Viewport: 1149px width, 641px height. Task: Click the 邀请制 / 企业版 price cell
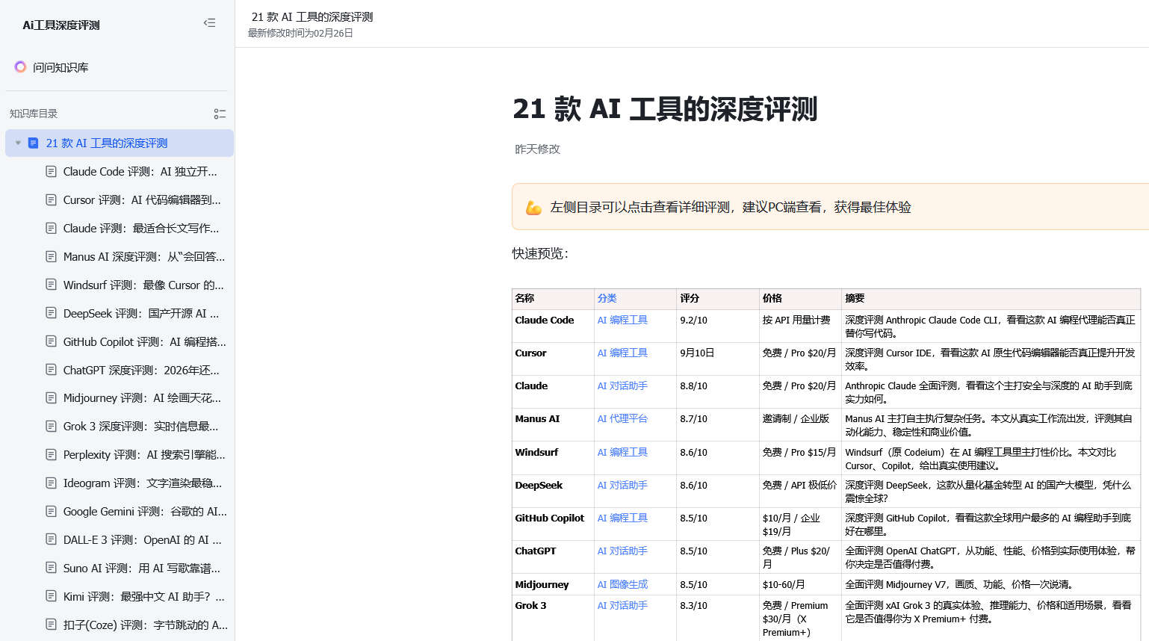[800, 425]
